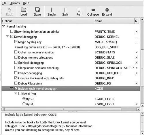This screenshot has height=135, width=144.
Task: Uncheck the Kernel debugging checkbox
Action: point(12,36)
